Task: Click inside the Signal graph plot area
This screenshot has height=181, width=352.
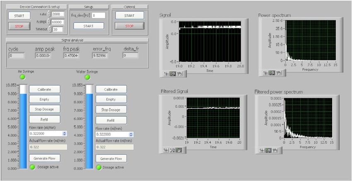Action: pyautogui.click(x=210, y=41)
